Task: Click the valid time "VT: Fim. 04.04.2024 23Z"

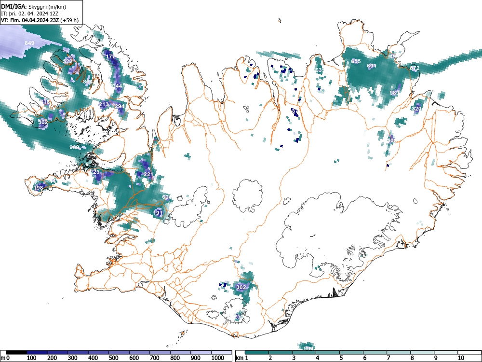Action: 30,20
